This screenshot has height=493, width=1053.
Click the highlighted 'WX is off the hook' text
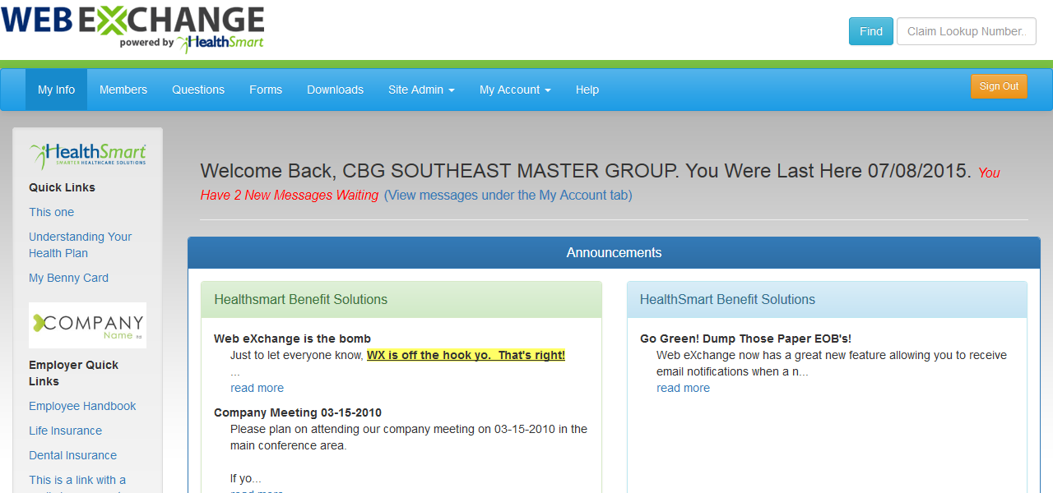tap(466, 355)
